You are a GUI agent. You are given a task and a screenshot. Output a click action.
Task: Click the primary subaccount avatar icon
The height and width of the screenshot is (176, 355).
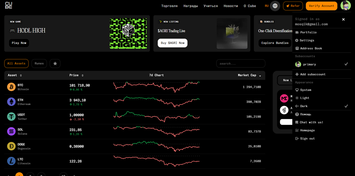(x=298, y=64)
